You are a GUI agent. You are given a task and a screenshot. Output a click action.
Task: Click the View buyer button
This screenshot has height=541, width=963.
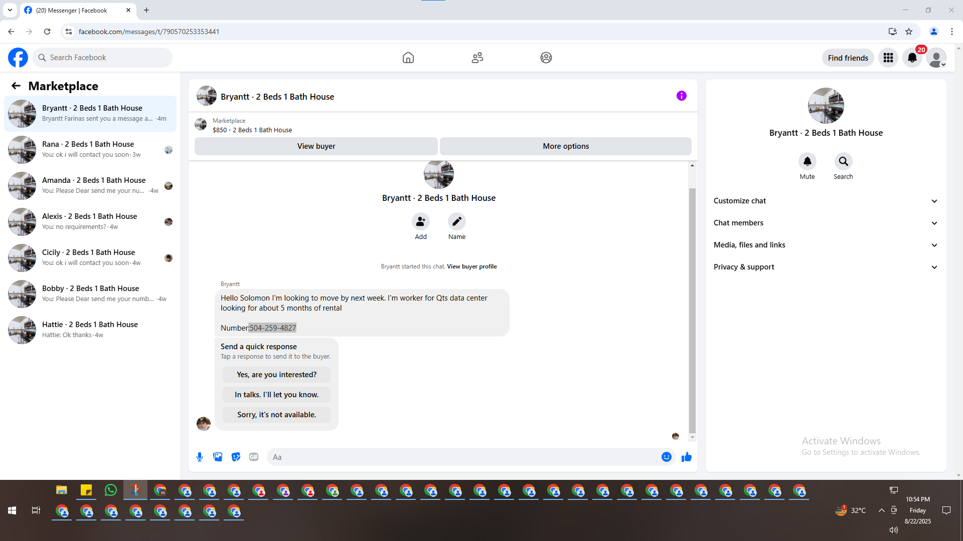coord(316,146)
